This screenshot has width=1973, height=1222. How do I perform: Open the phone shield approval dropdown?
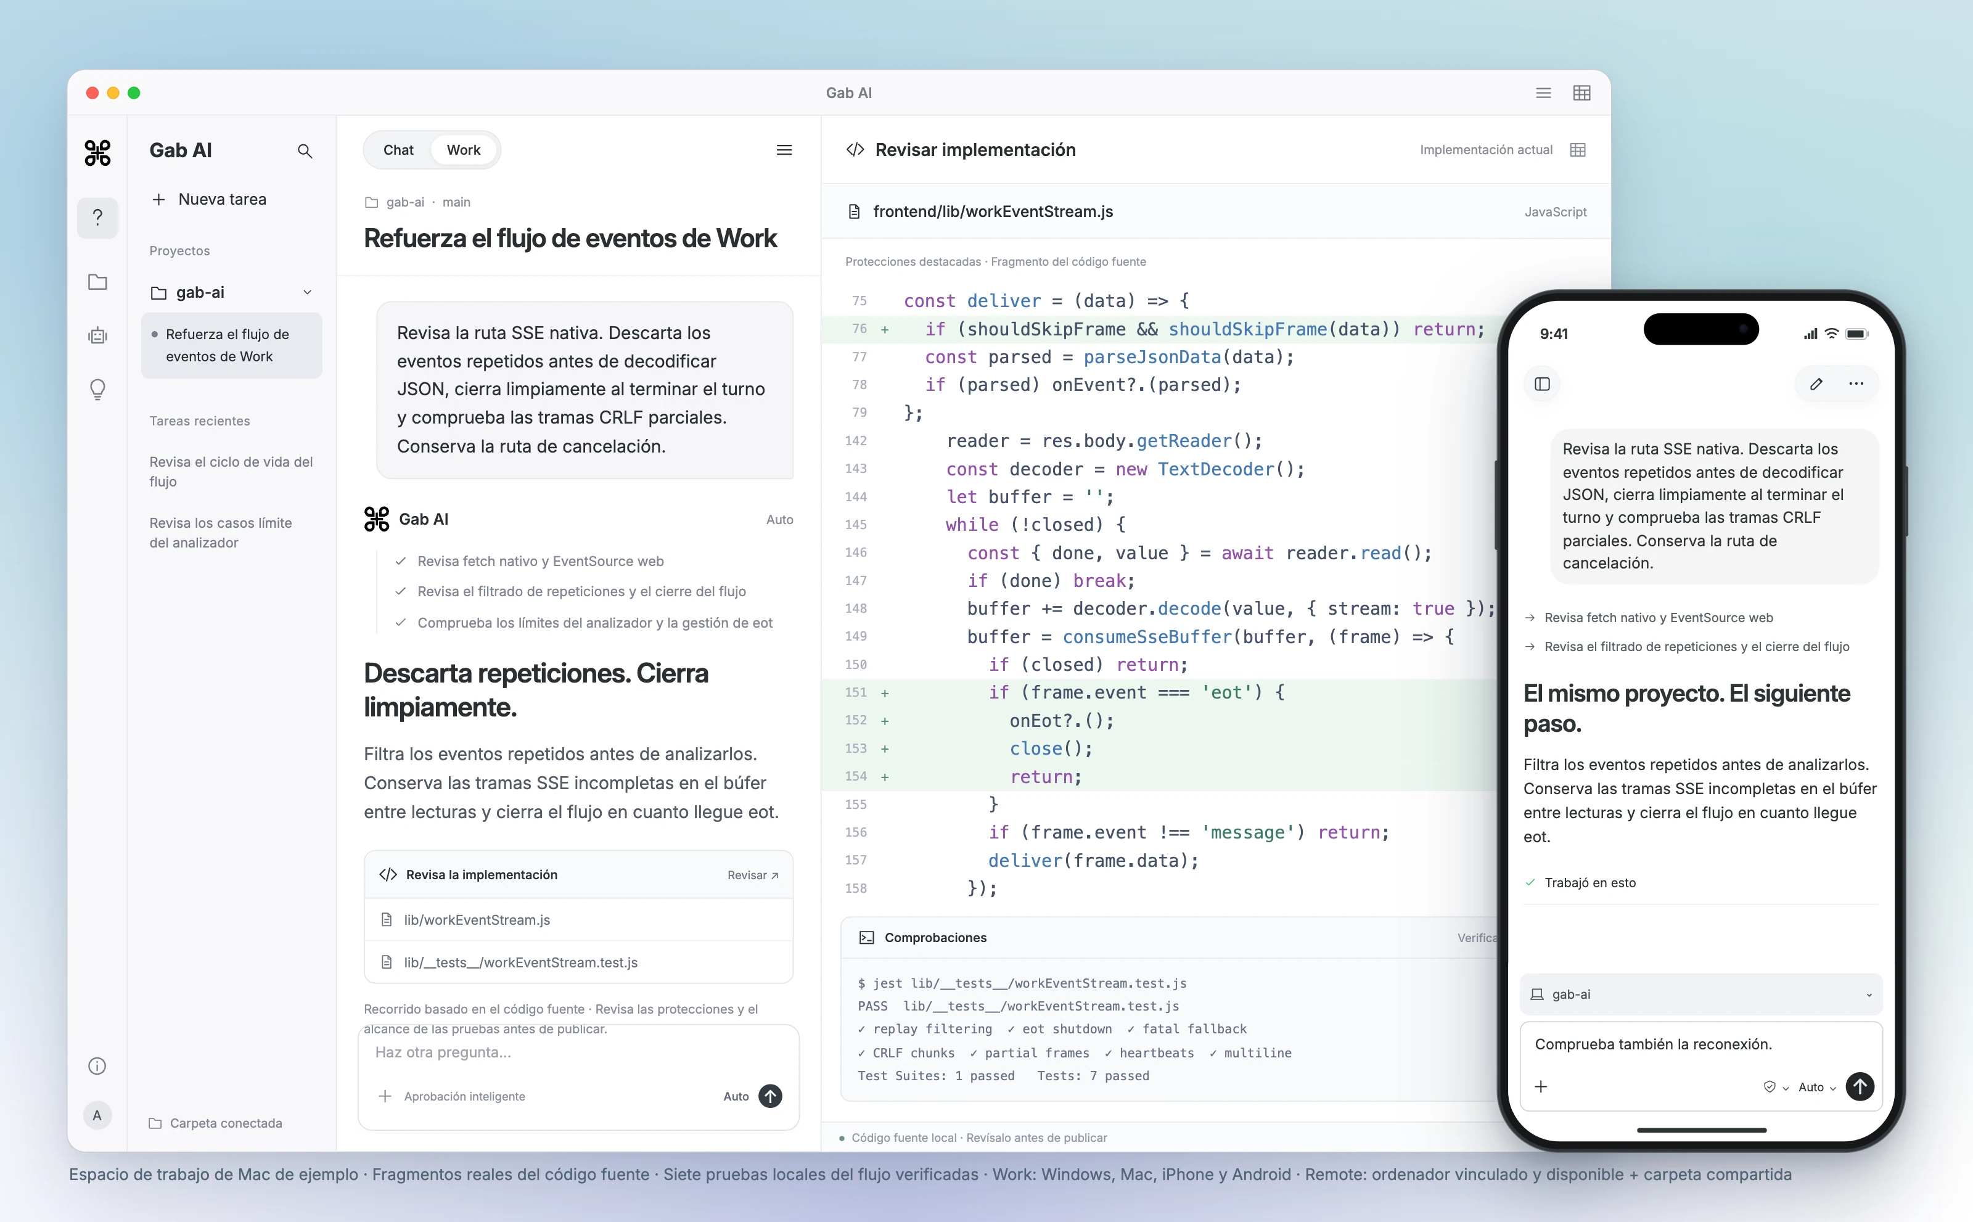1775,1087
